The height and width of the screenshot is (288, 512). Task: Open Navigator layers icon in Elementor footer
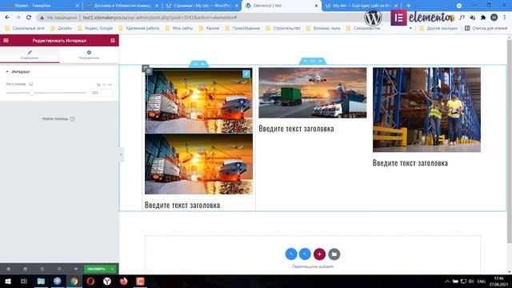pyautogui.click(x=25, y=269)
